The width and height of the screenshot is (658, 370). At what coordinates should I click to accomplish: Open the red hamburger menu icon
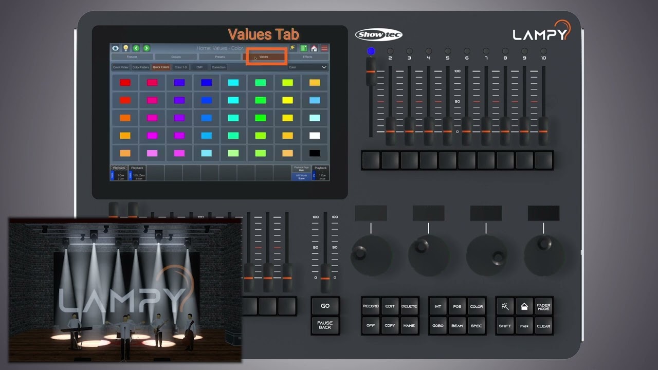click(x=324, y=48)
